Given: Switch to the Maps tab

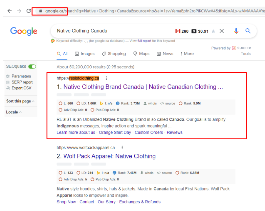Looking at the screenshot, I should [141, 54].
